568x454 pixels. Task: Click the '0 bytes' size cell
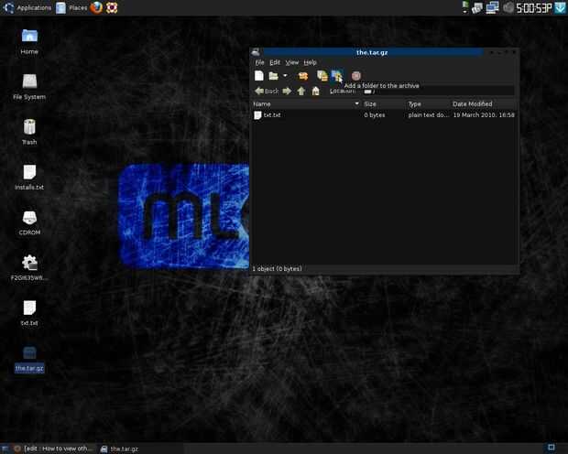coord(375,114)
